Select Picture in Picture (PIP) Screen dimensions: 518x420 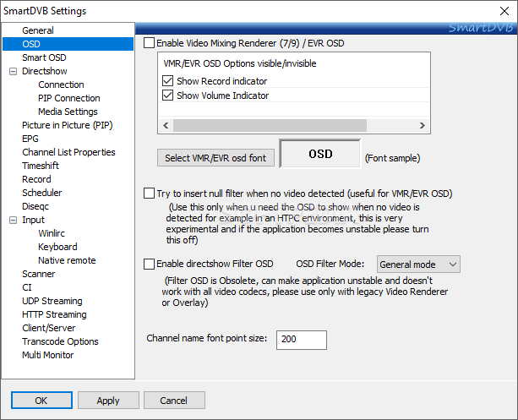click(68, 125)
